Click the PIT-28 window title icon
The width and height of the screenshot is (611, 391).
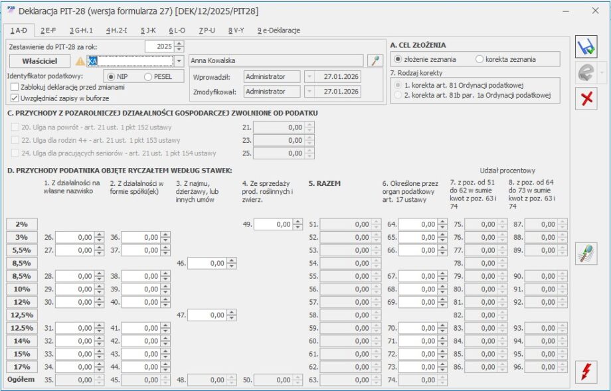click(x=11, y=11)
